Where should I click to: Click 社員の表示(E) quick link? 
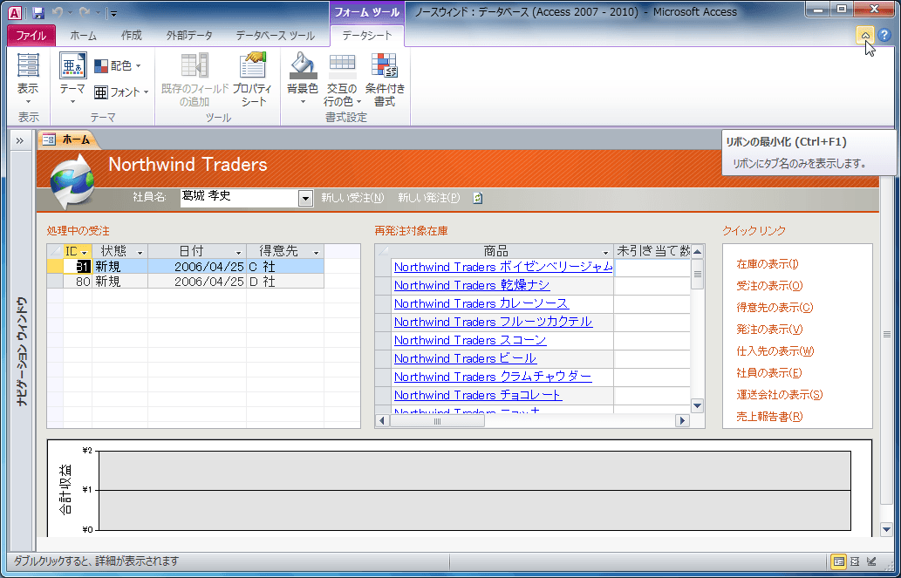point(768,373)
